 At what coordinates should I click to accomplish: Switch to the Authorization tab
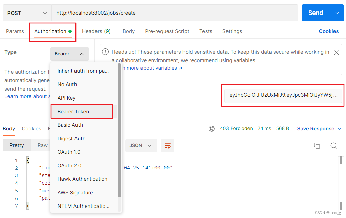point(53,31)
